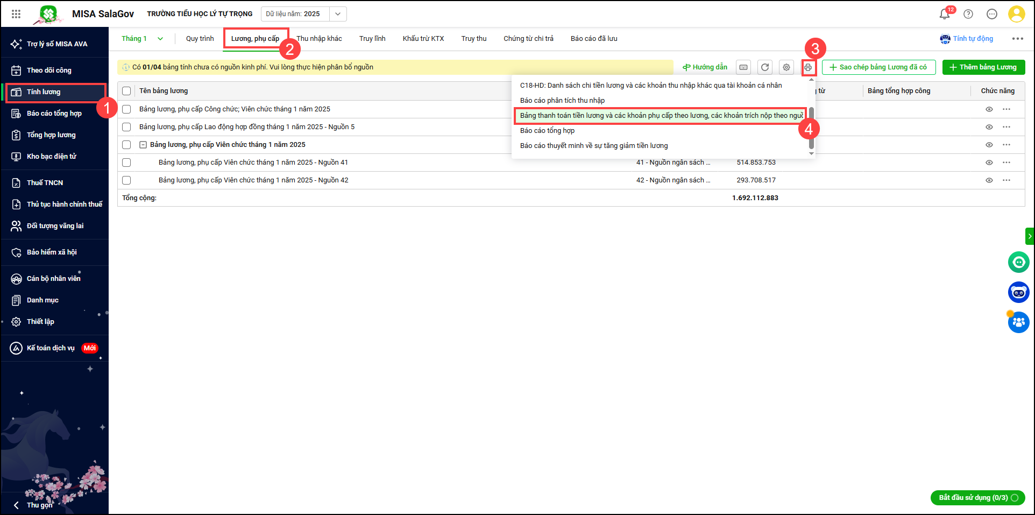
Task: Collapse the Viên chức tháng 1 group row
Action: 143,145
